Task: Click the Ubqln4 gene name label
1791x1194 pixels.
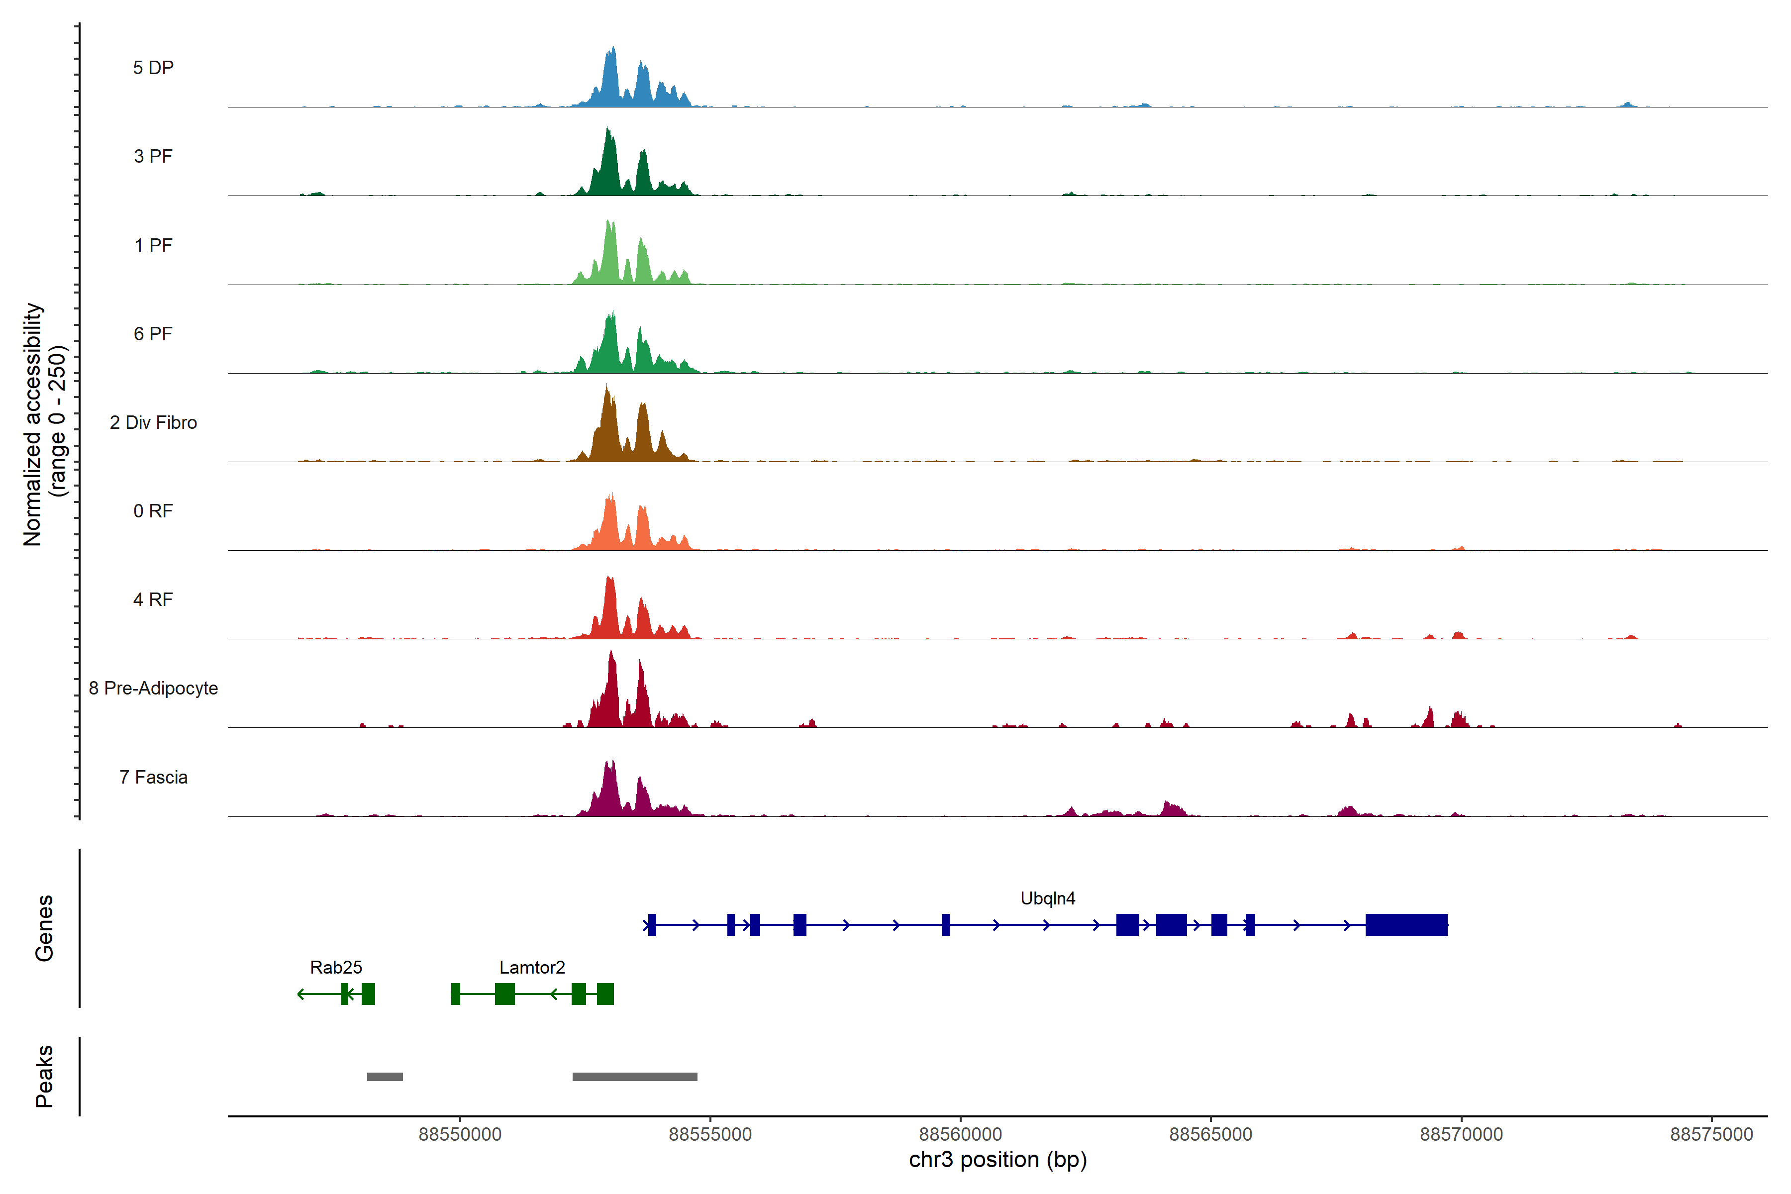Action: pyautogui.click(x=1047, y=898)
